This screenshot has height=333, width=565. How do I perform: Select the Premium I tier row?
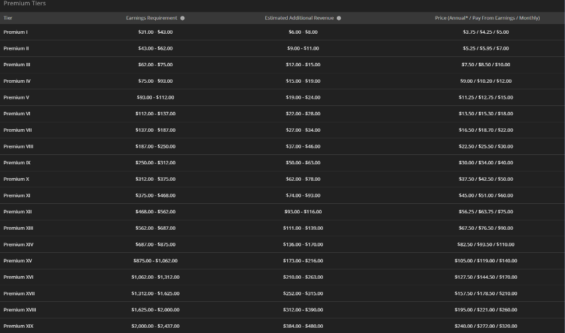(x=16, y=32)
